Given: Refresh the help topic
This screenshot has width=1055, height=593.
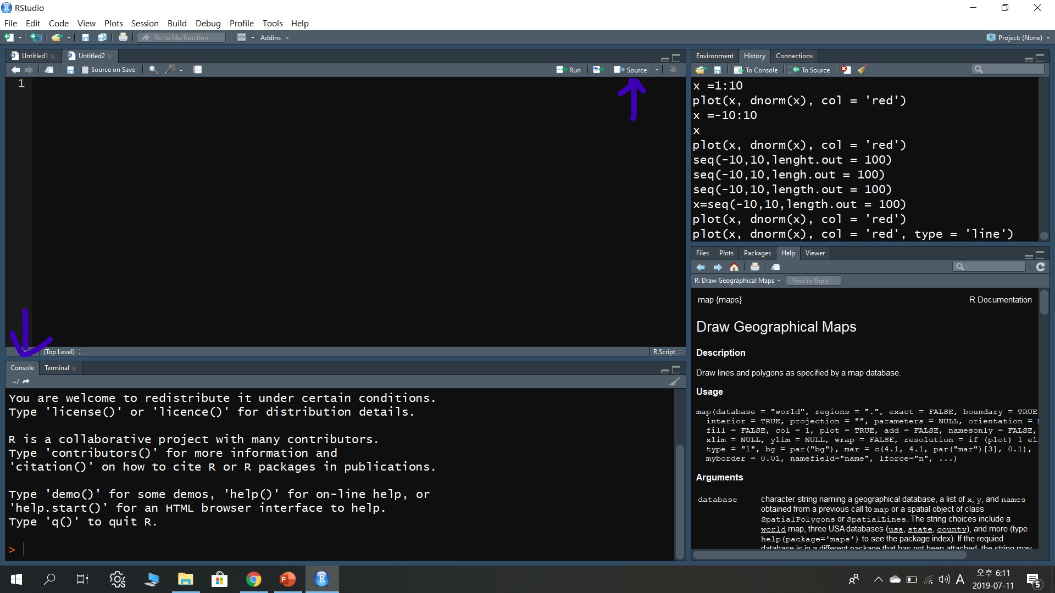Looking at the screenshot, I should (1041, 267).
